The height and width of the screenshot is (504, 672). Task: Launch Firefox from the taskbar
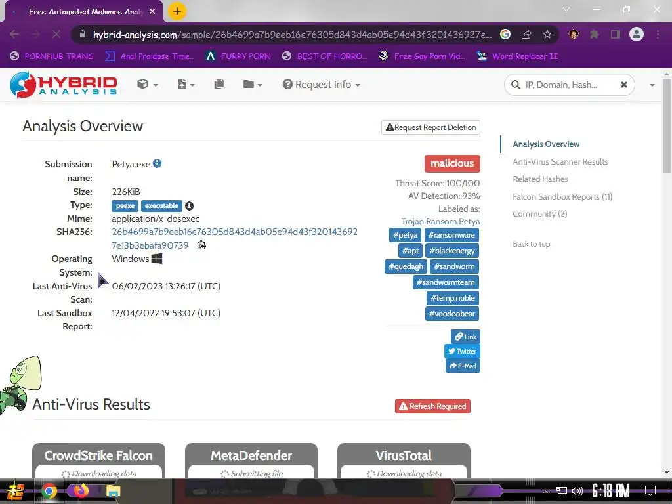[81, 490]
